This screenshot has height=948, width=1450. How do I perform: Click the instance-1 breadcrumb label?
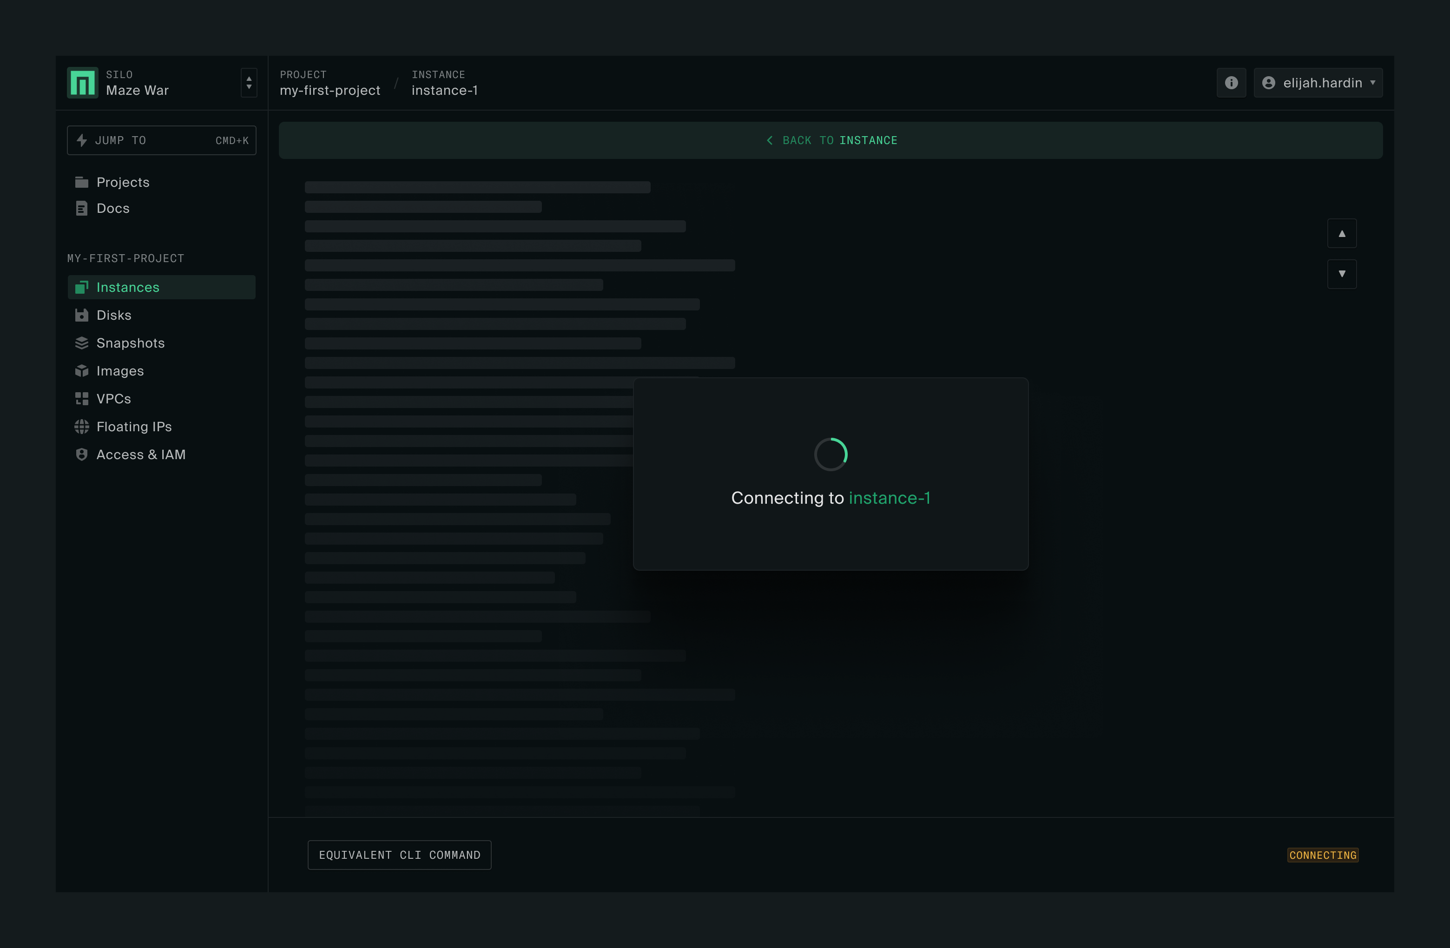[444, 90]
